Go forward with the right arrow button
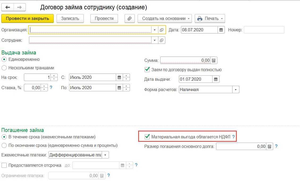300x184 pixels. [19, 7]
